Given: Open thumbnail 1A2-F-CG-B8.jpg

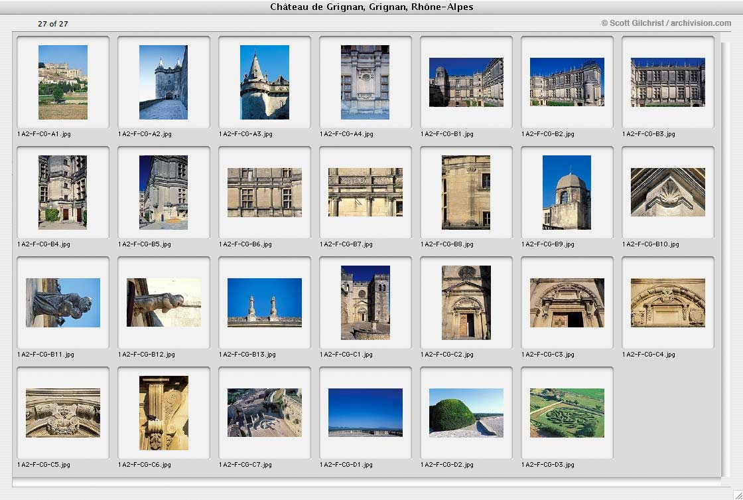Looking at the screenshot, I should 466,193.
